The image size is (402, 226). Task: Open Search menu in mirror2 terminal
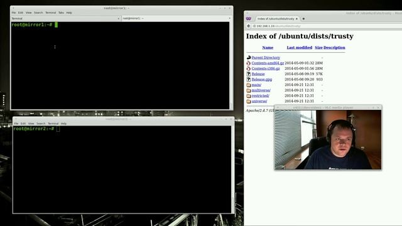[41, 124]
